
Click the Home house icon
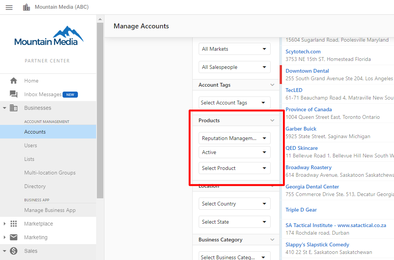pos(14,81)
